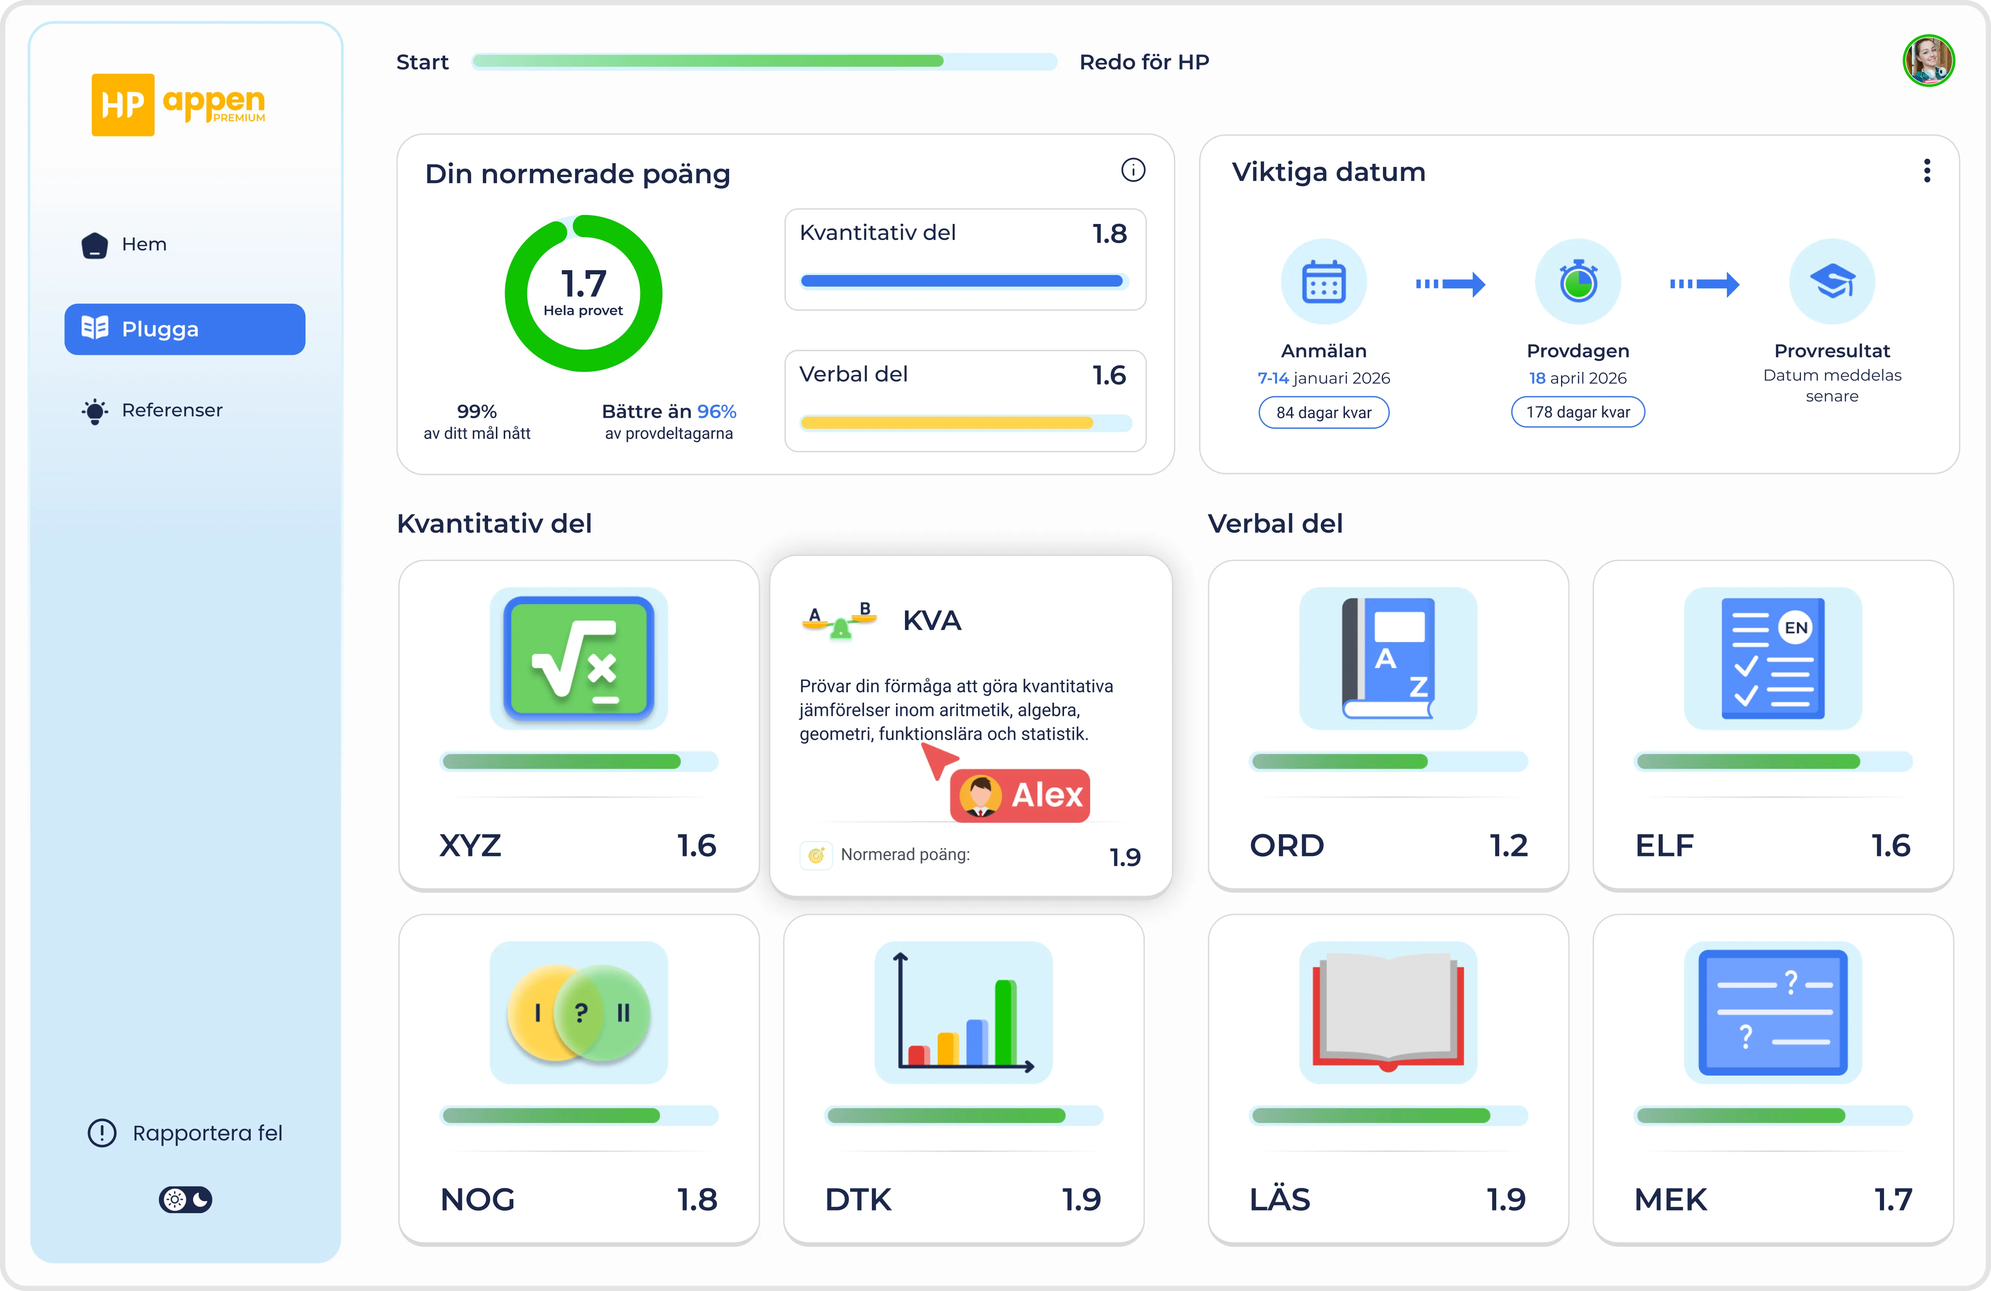Open the user profile avatar

tap(1928, 60)
